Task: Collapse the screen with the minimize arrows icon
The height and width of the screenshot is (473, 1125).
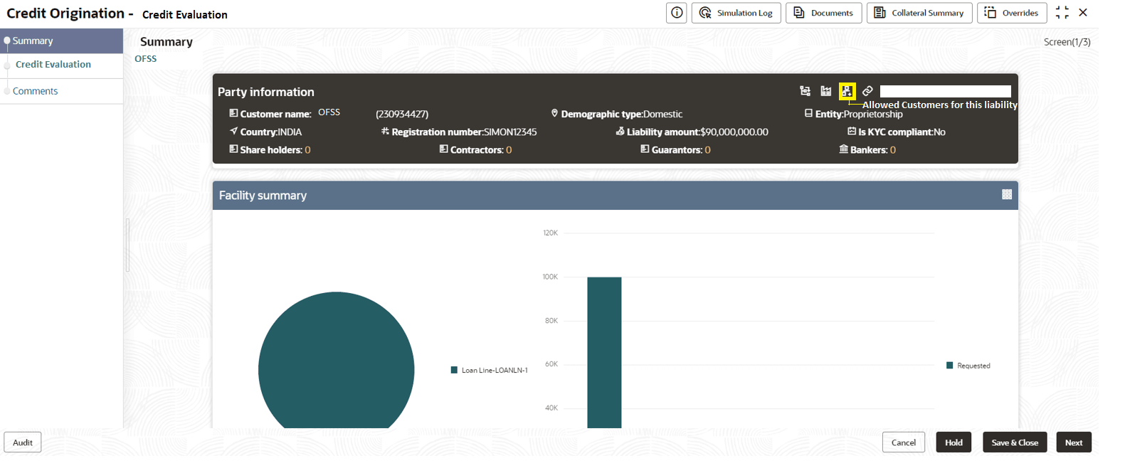Action: pyautogui.click(x=1062, y=13)
